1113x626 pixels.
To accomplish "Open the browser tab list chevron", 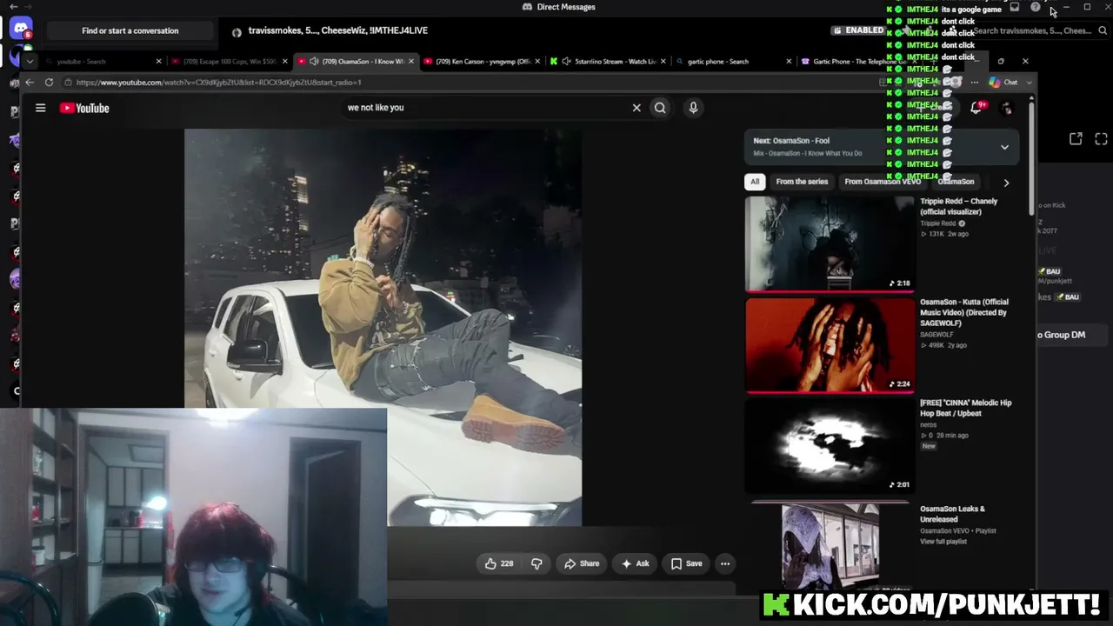I will [x=30, y=62].
